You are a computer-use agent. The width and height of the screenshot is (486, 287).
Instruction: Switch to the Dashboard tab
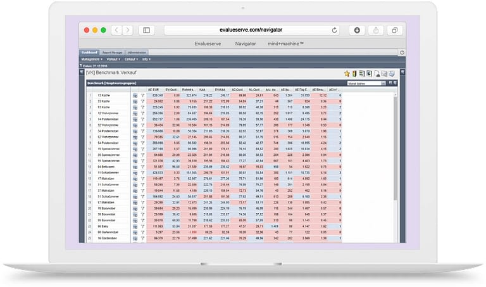tap(90, 53)
